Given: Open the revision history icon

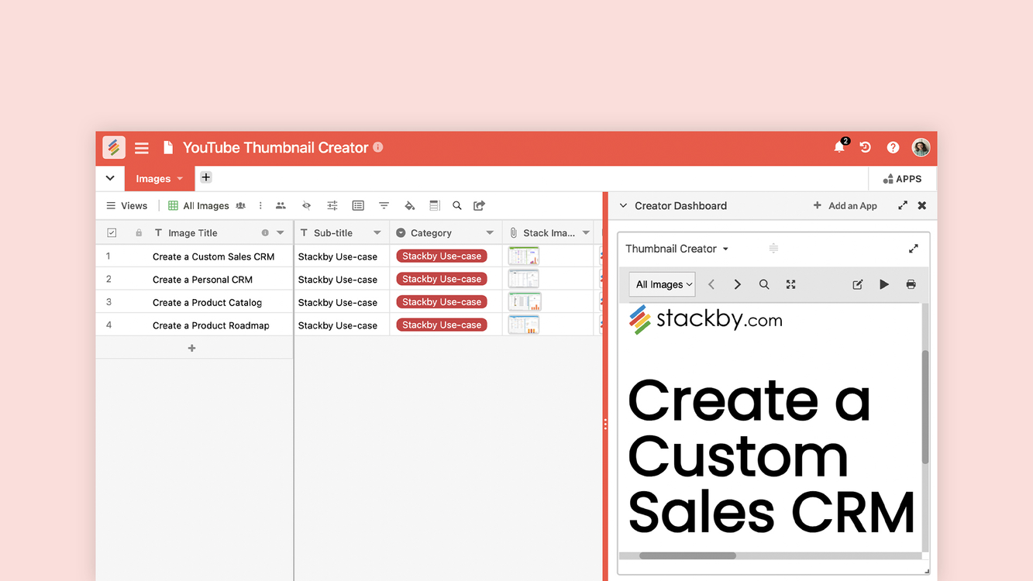Looking at the screenshot, I should [866, 147].
